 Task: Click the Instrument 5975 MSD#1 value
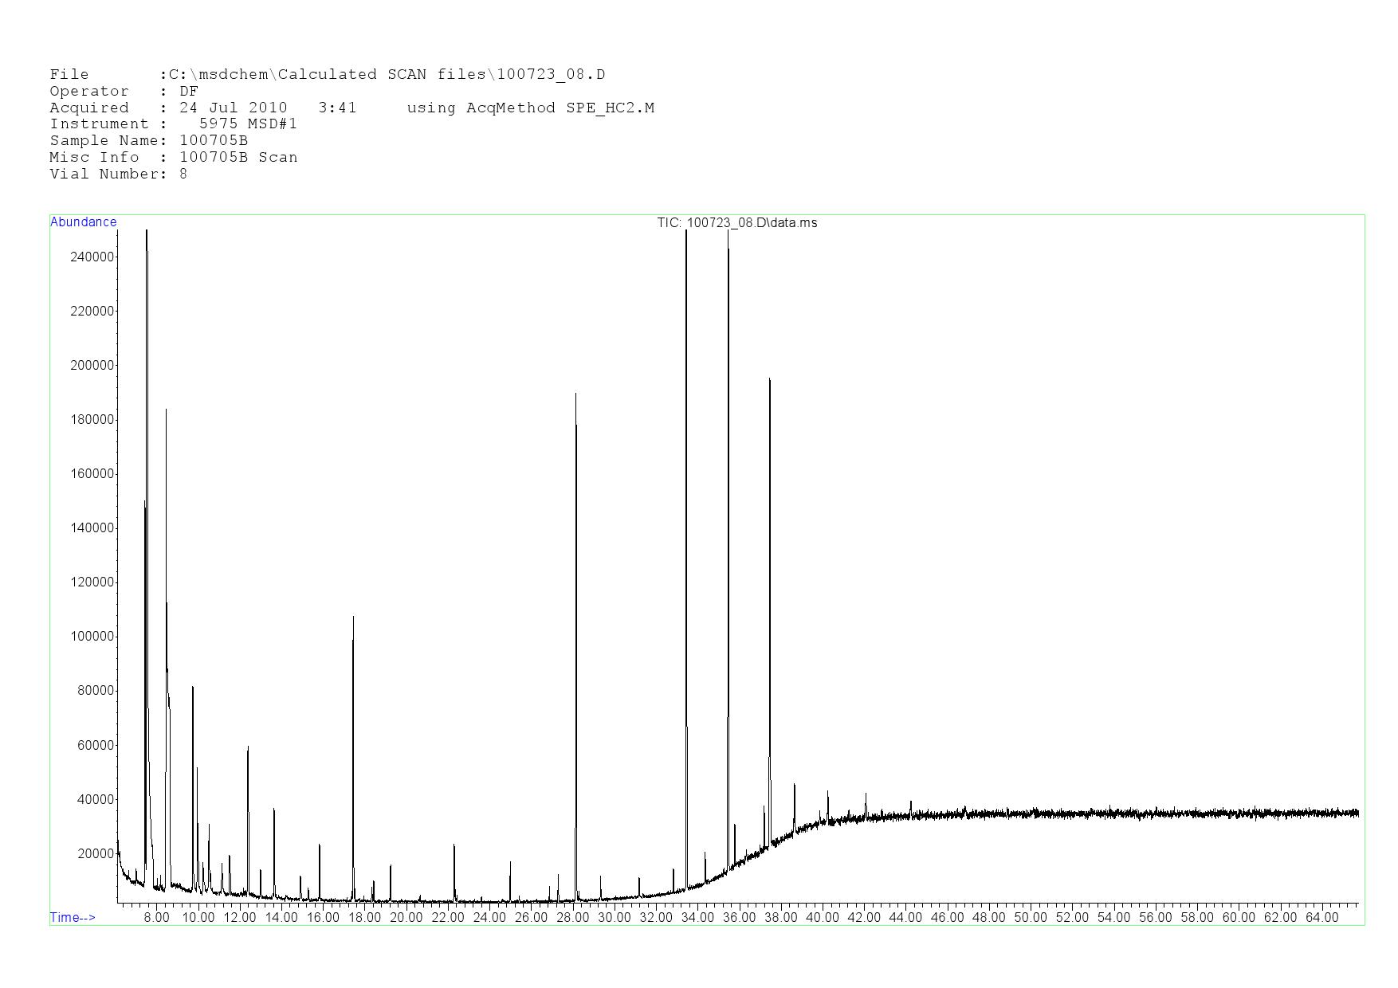pos(248,123)
